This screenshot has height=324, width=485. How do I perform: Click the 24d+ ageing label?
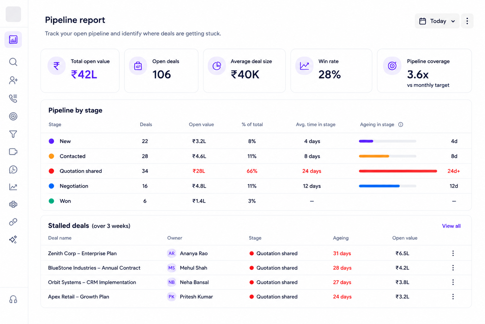(x=454, y=171)
